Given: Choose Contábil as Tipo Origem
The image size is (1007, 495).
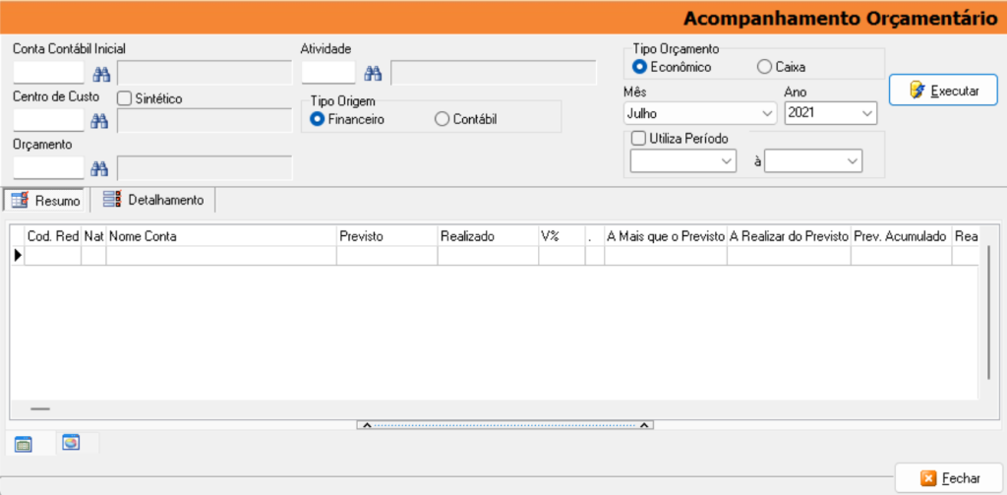Looking at the screenshot, I should pos(443,119).
